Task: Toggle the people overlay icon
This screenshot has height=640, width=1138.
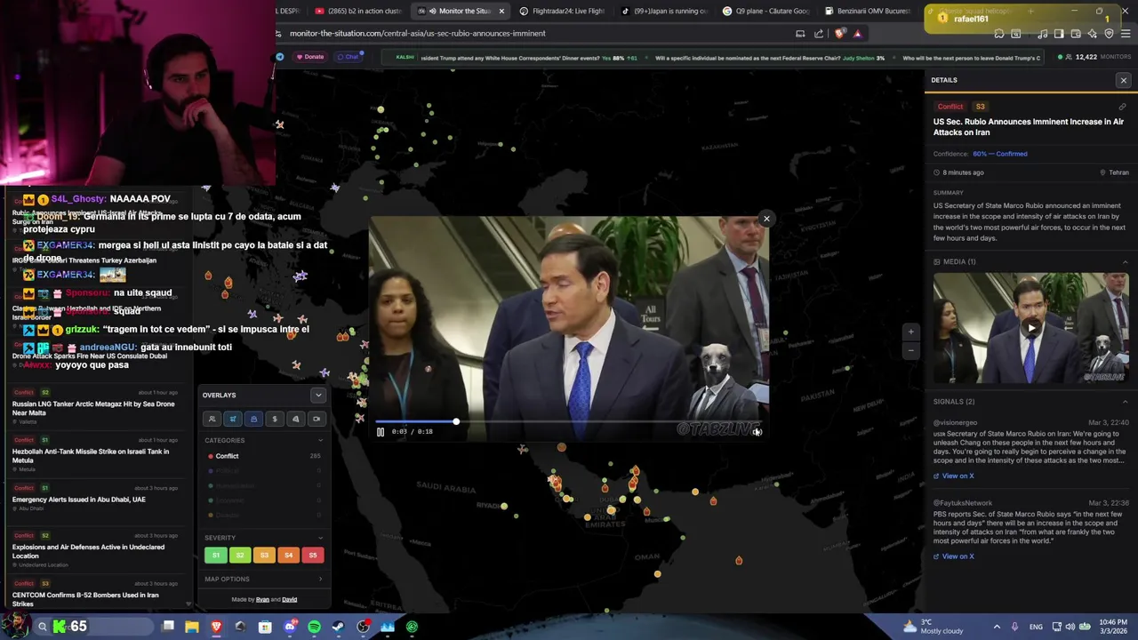Action: click(x=212, y=419)
